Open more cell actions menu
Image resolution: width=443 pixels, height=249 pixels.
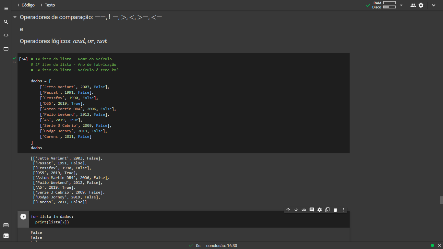click(x=343, y=210)
